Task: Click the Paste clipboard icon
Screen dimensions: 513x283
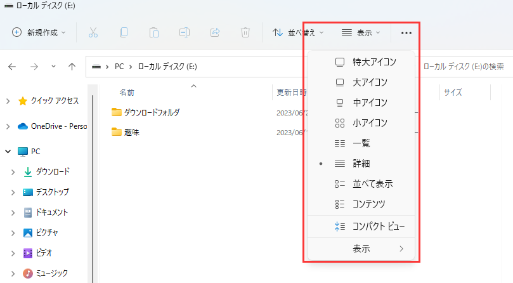Action: point(154,32)
